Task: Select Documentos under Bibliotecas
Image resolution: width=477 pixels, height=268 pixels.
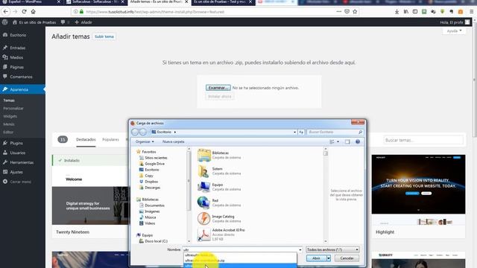Action: pos(154,205)
